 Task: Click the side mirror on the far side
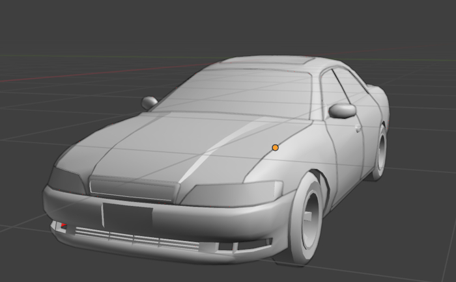tap(149, 102)
